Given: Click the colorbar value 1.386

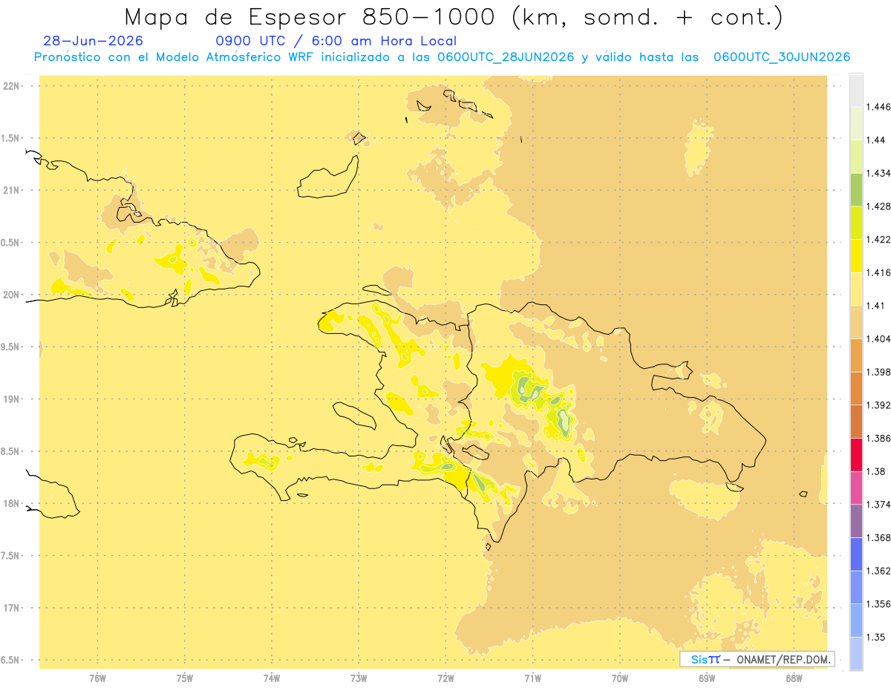Looking at the screenshot, I should pos(878,438).
